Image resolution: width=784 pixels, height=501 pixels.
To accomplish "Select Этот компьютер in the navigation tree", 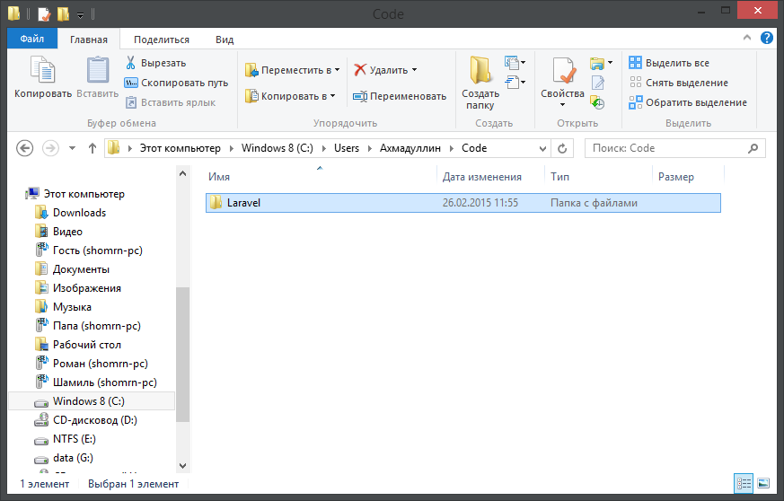I will (x=84, y=194).
